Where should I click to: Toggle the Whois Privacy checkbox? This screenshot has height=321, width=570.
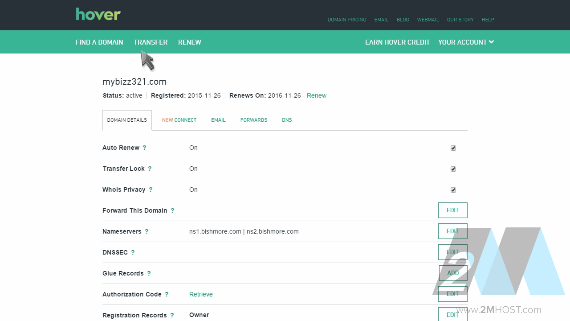[453, 190]
